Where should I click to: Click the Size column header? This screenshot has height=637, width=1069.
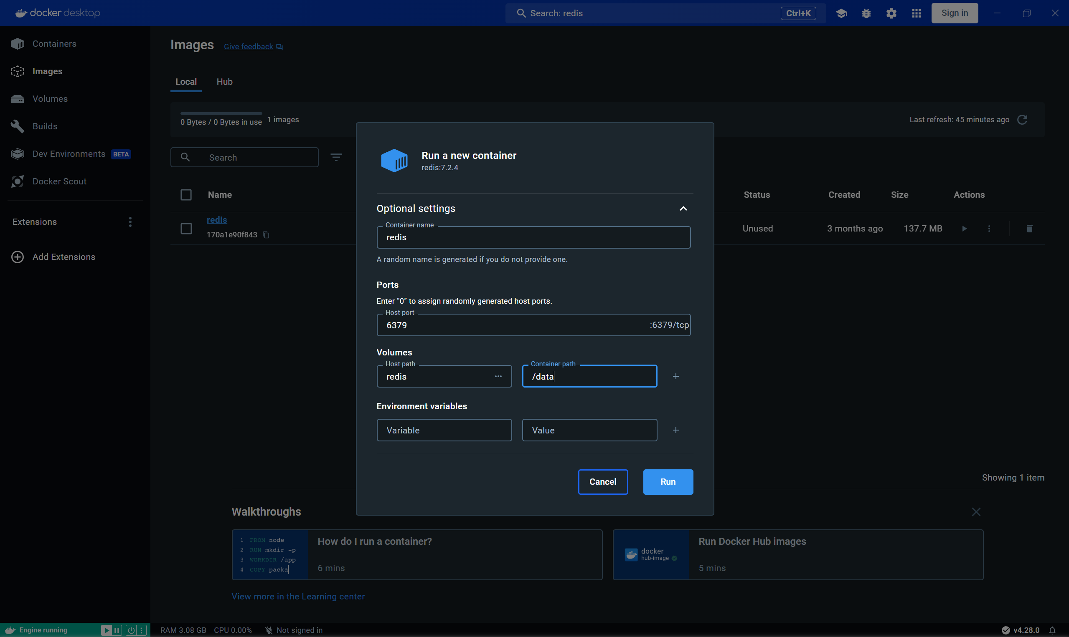click(x=899, y=195)
